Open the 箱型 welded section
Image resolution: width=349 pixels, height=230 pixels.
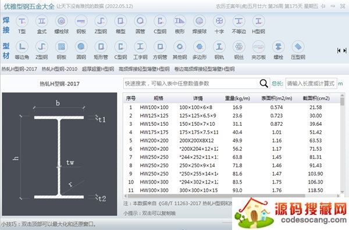120,22
